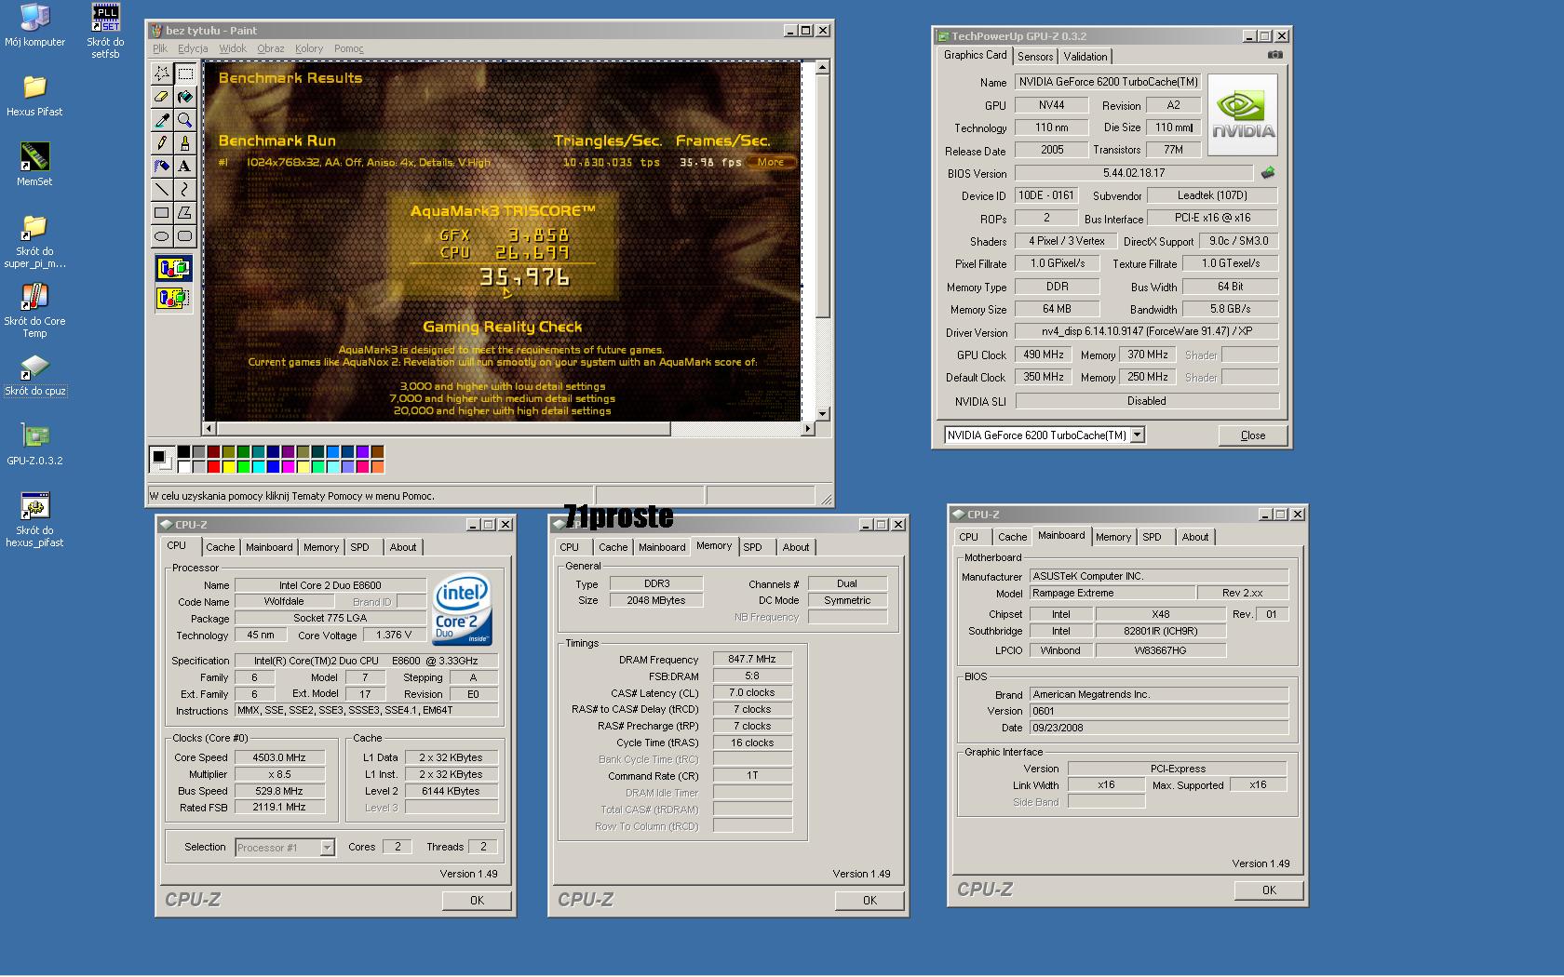Select Paint's Free-Form Select tool
Image resolution: width=1564 pixels, height=977 pixels.
pyautogui.click(x=162, y=73)
